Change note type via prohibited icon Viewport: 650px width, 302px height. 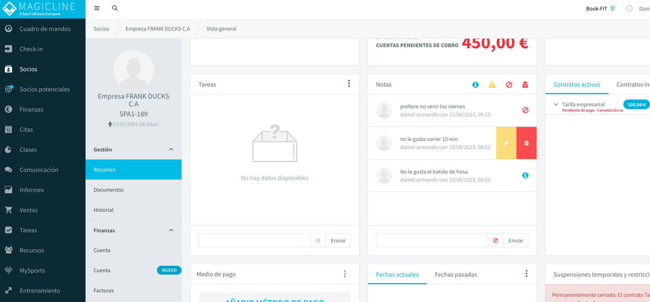[495, 240]
